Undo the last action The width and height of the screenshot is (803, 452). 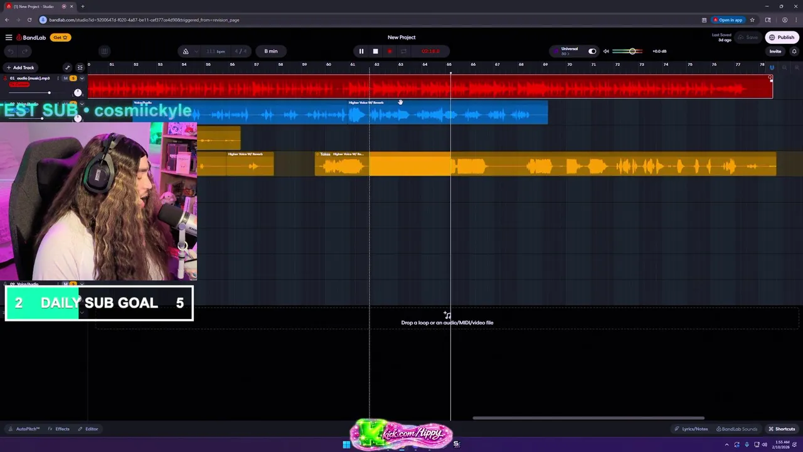[11, 51]
